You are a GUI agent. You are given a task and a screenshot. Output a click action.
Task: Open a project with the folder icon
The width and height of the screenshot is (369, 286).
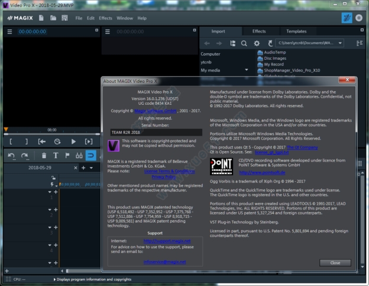(x=53, y=18)
